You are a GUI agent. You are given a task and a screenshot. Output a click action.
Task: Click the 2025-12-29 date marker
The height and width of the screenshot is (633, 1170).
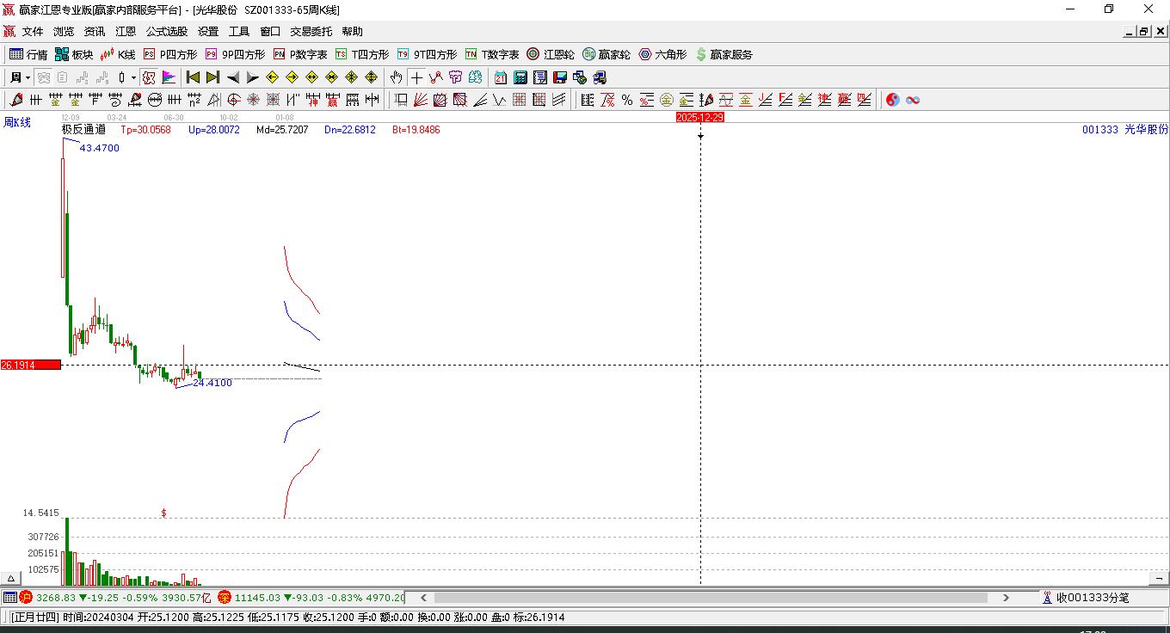(x=700, y=117)
